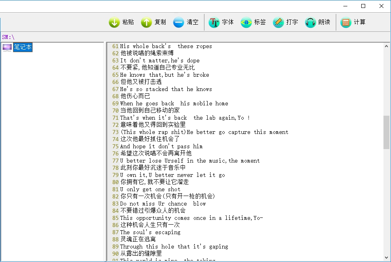The width and height of the screenshot is (391, 262).
Task: Click the blue clear minus icon
Action: 179,22
